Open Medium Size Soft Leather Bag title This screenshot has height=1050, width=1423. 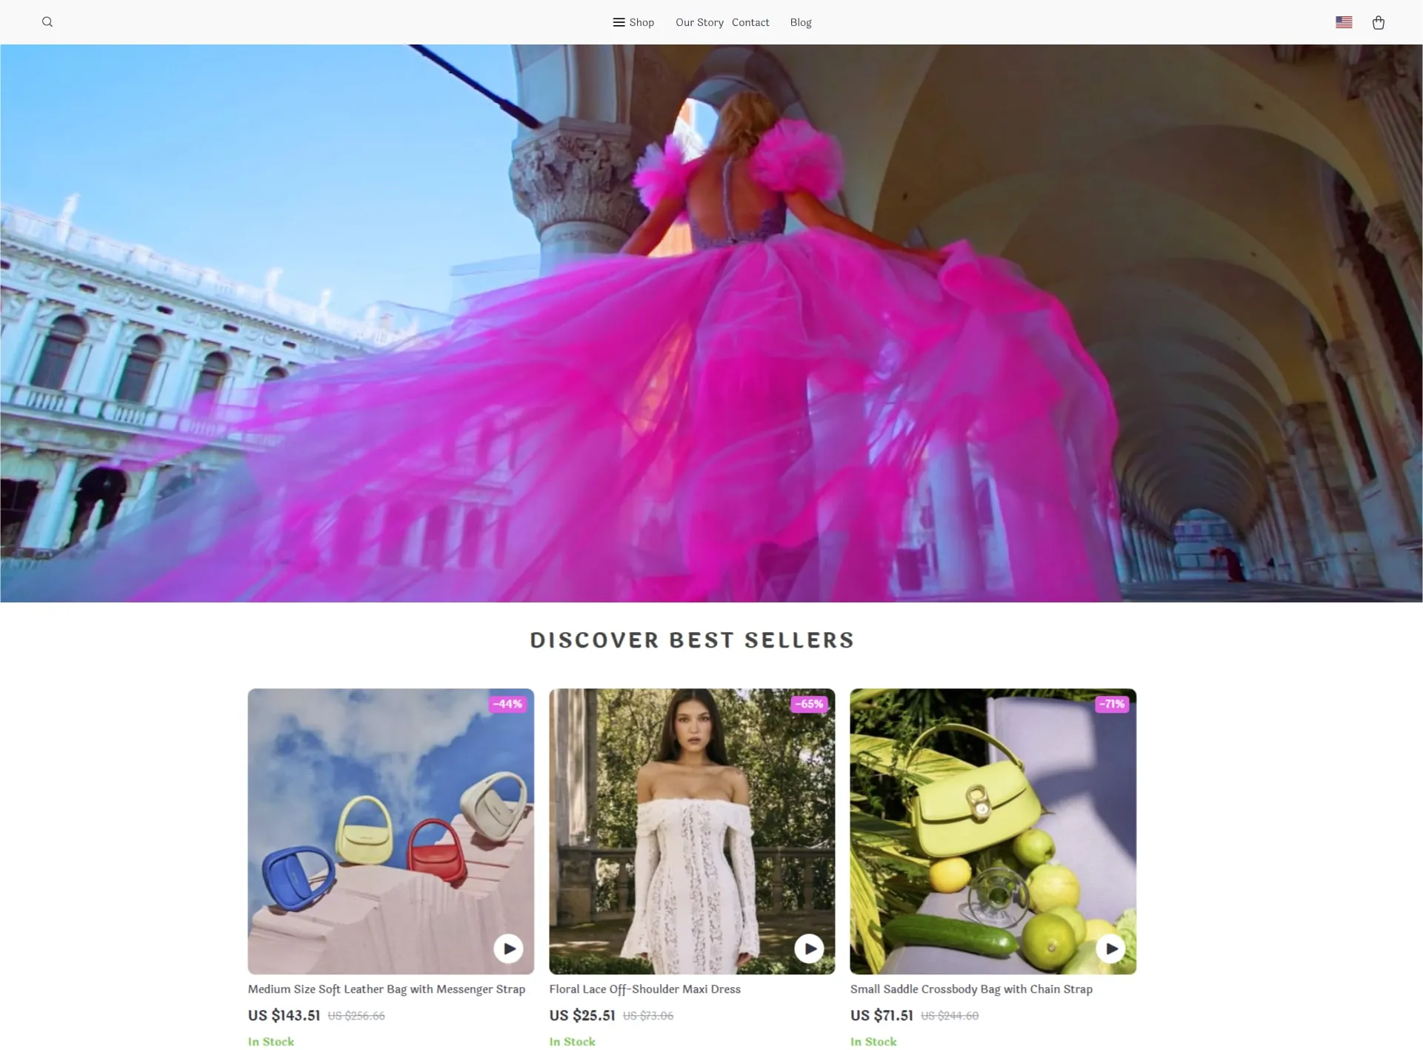pyautogui.click(x=386, y=989)
